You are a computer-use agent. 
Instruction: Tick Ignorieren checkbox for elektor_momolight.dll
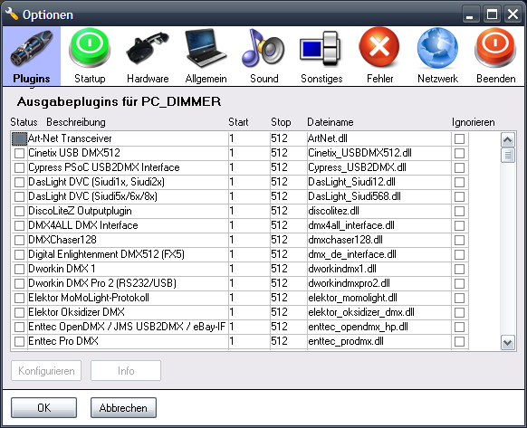point(459,298)
